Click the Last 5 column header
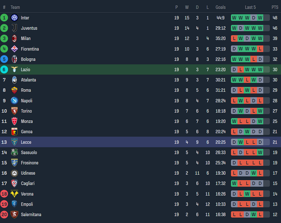 (x=250, y=7)
